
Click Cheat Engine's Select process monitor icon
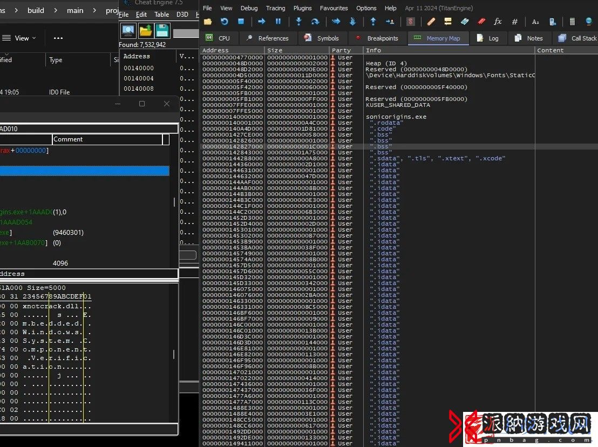128,31
